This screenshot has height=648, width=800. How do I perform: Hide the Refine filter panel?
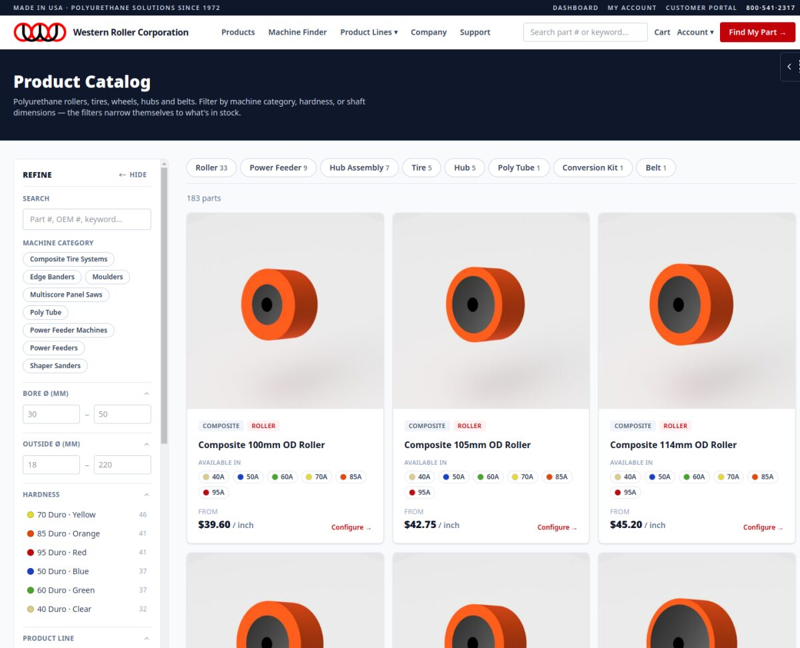(x=133, y=175)
